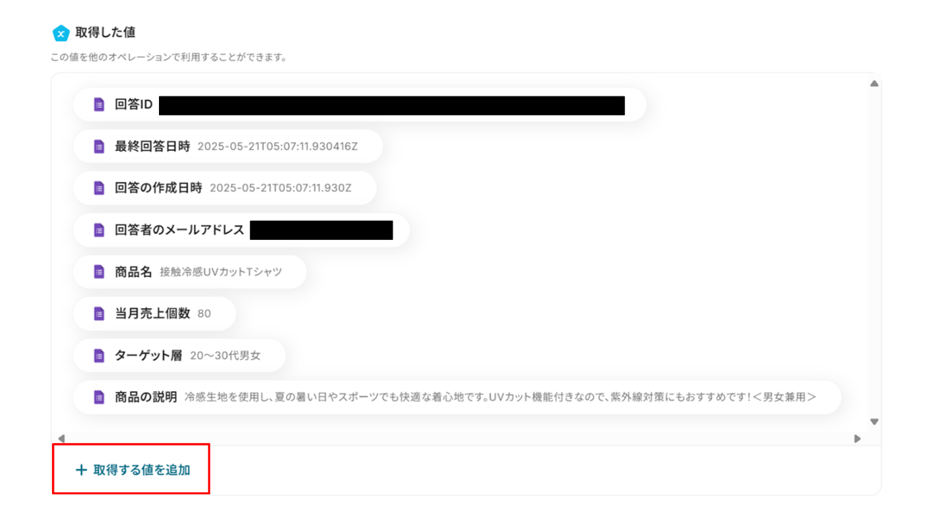Click the form icon beside 商品の説明
This screenshot has height=527, width=925.
99,397
